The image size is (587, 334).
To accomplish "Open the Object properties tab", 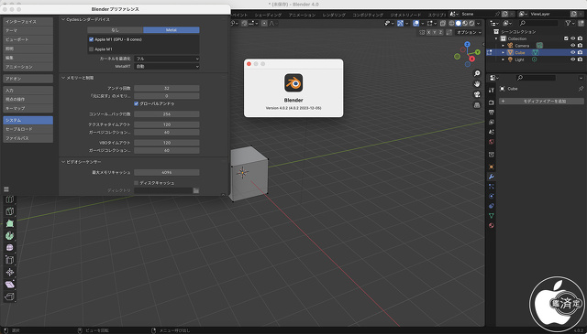I will 492,167.
